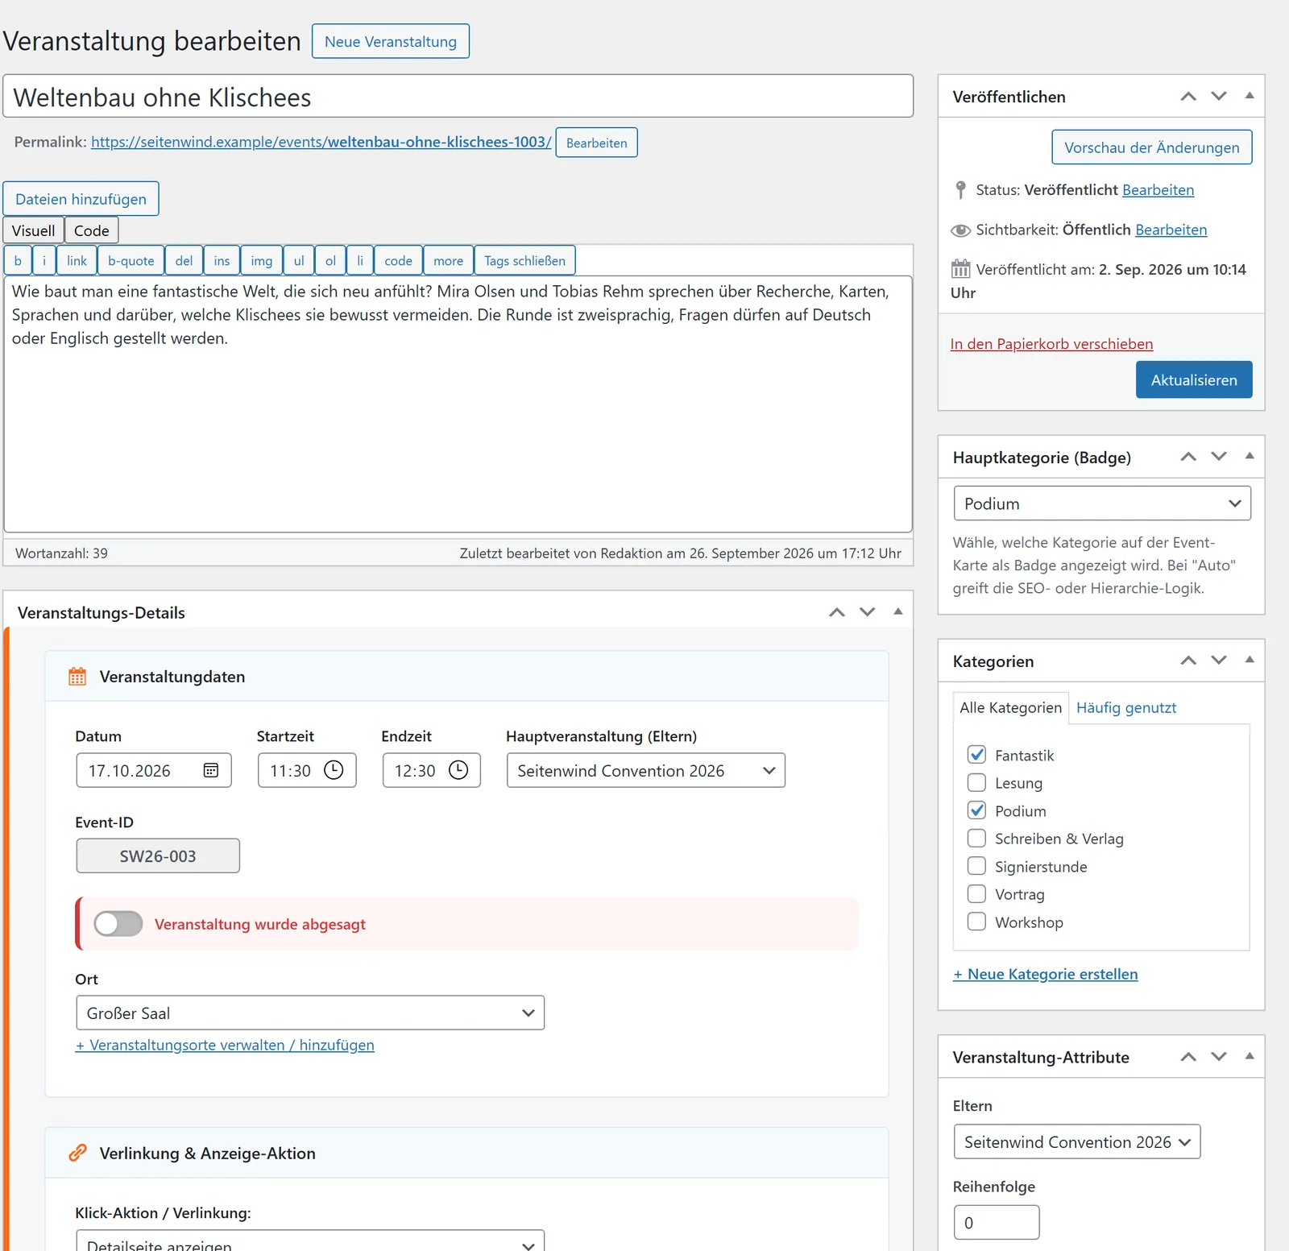Move Hauptkategorie (Badge) panel down
This screenshot has width=1289, height=1251.
tap(1219, 457)
